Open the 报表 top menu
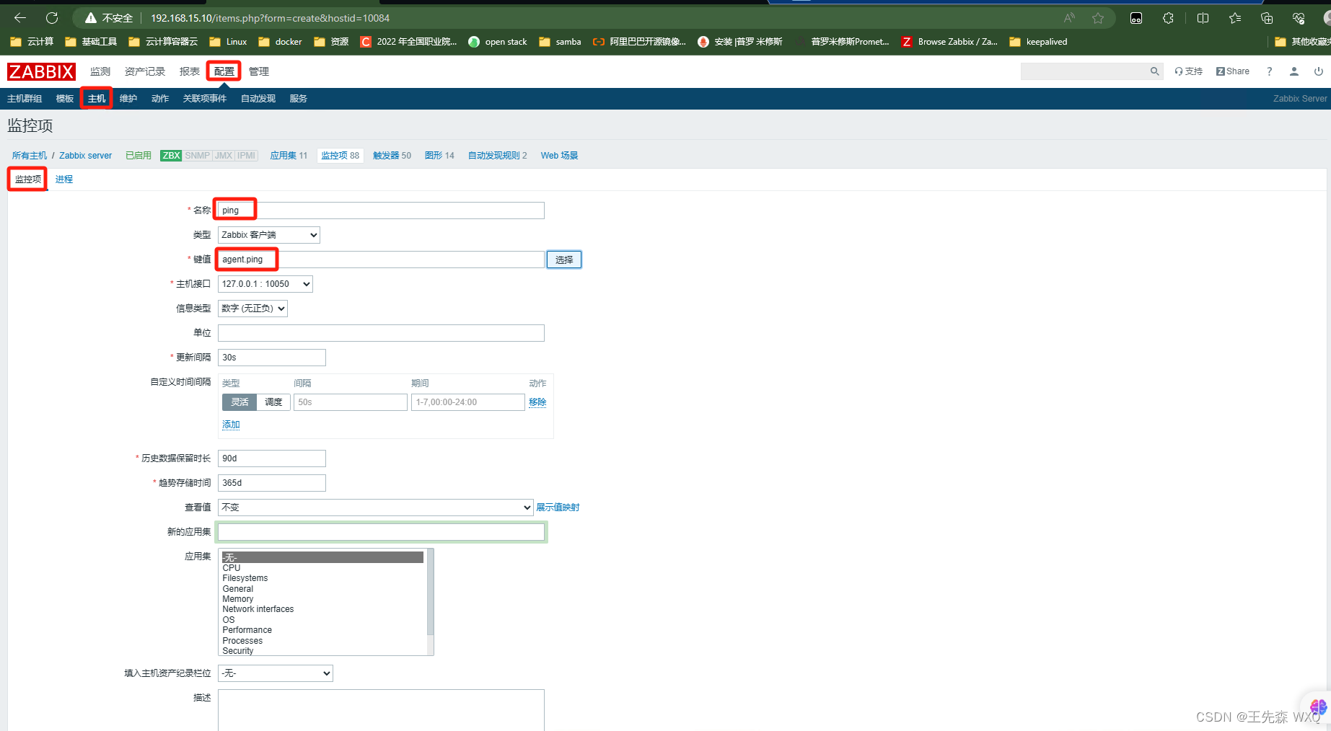The height and width of the screenshot is (731, 1331). 190,71
